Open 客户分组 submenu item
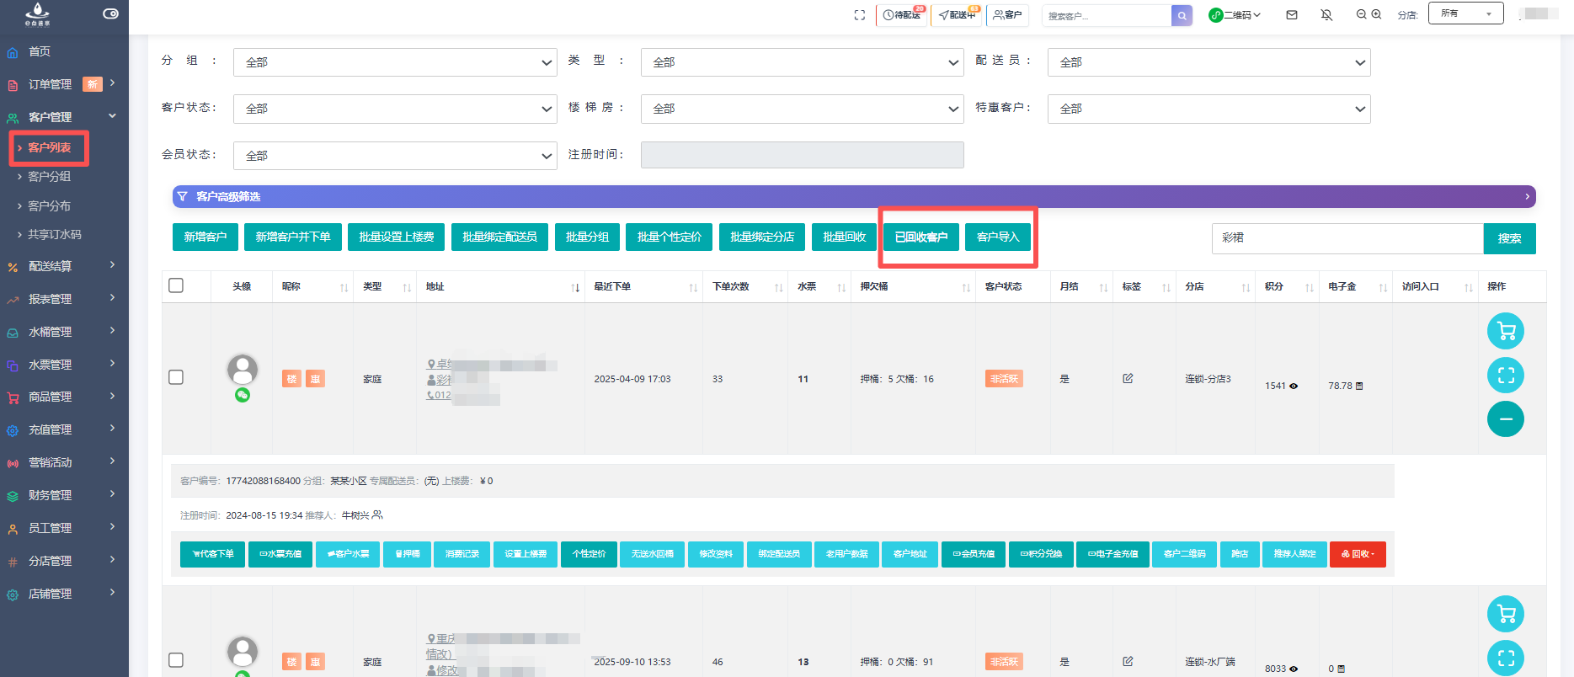The image size is (1574, 677). pyautogui.click(x=49, y=177)
